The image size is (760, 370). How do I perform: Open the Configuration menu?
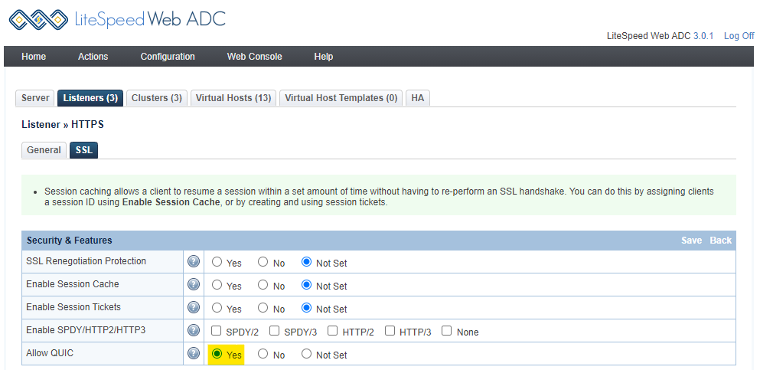(168, 57)
